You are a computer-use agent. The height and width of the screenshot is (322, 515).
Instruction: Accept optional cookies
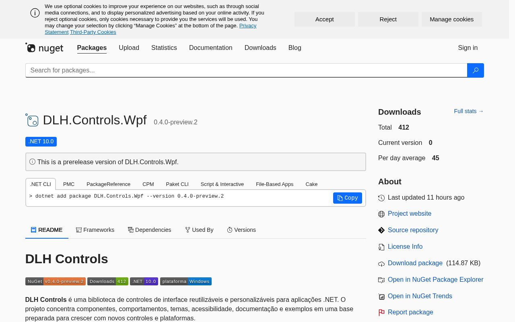coord(325,19)
